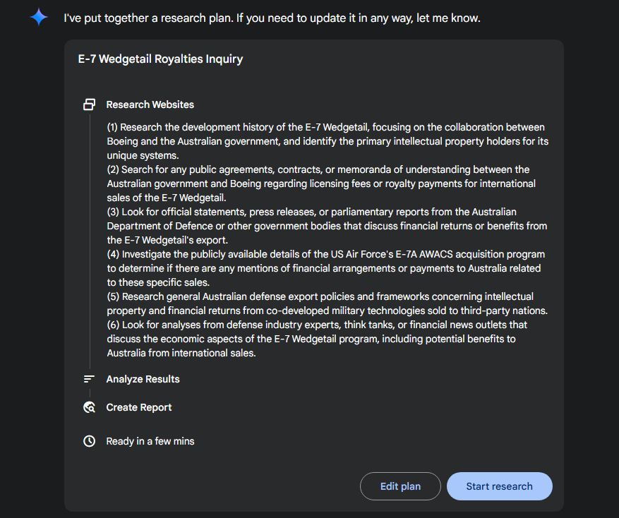
Task: Start the research with the blue button
Action: (500, 486)
